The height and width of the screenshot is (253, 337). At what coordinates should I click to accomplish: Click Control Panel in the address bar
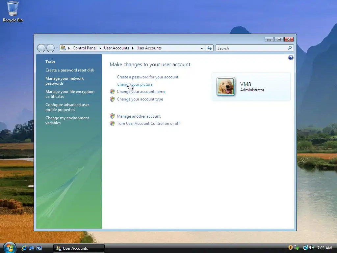coord(85,48)
